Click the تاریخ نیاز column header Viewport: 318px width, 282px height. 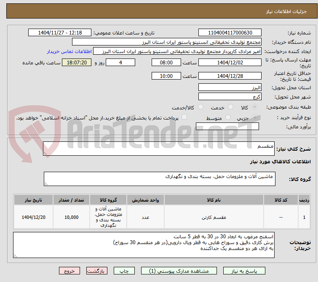[x=33, y=200]
